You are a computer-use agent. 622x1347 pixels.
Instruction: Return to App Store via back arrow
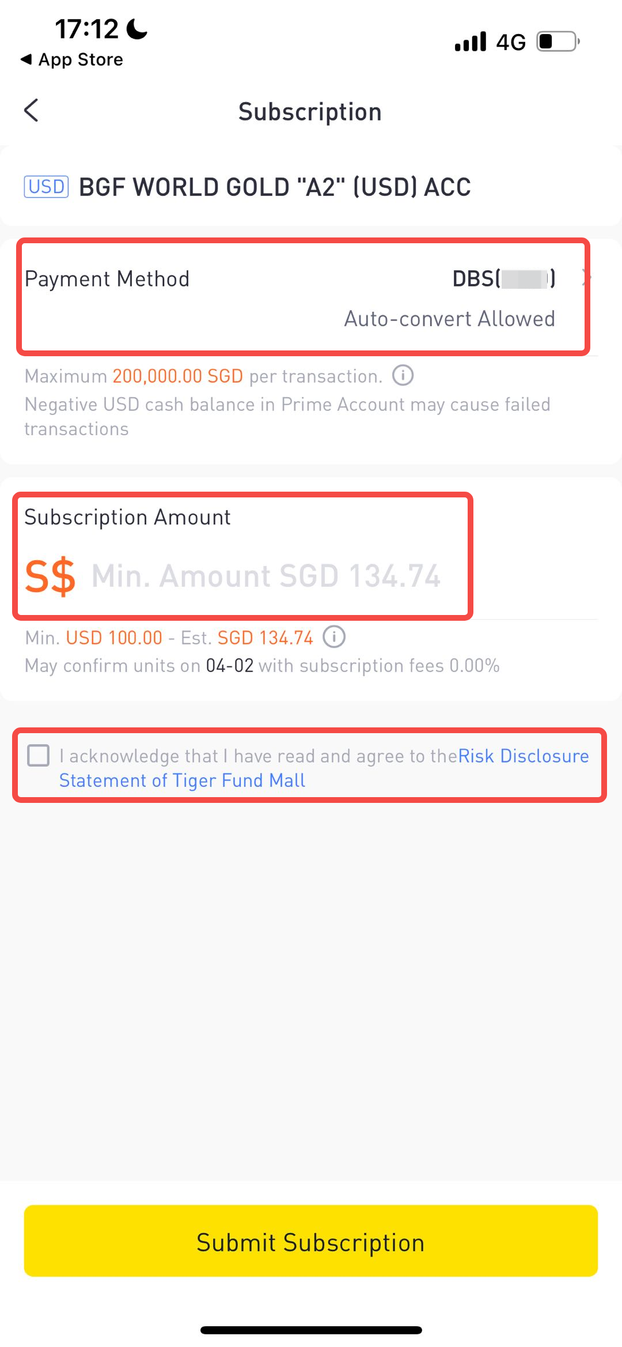(72, 59)
